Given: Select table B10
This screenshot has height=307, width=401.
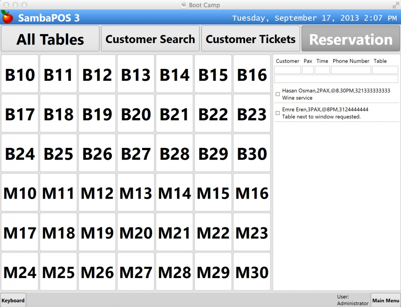Looking at the screenshot, I should [x=20, y=74].
